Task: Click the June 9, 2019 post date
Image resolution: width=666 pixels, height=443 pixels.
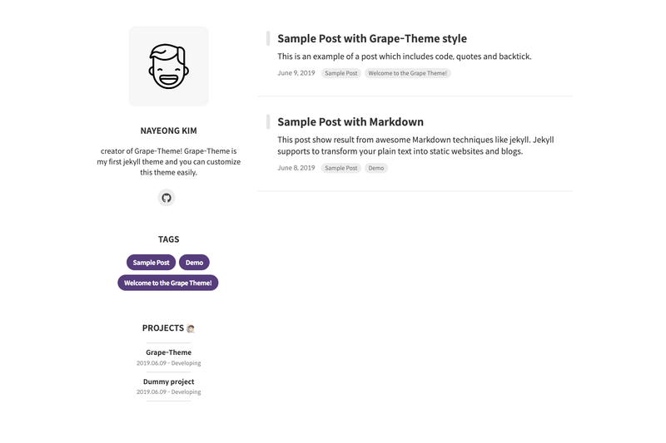Action: click(296, 73)
